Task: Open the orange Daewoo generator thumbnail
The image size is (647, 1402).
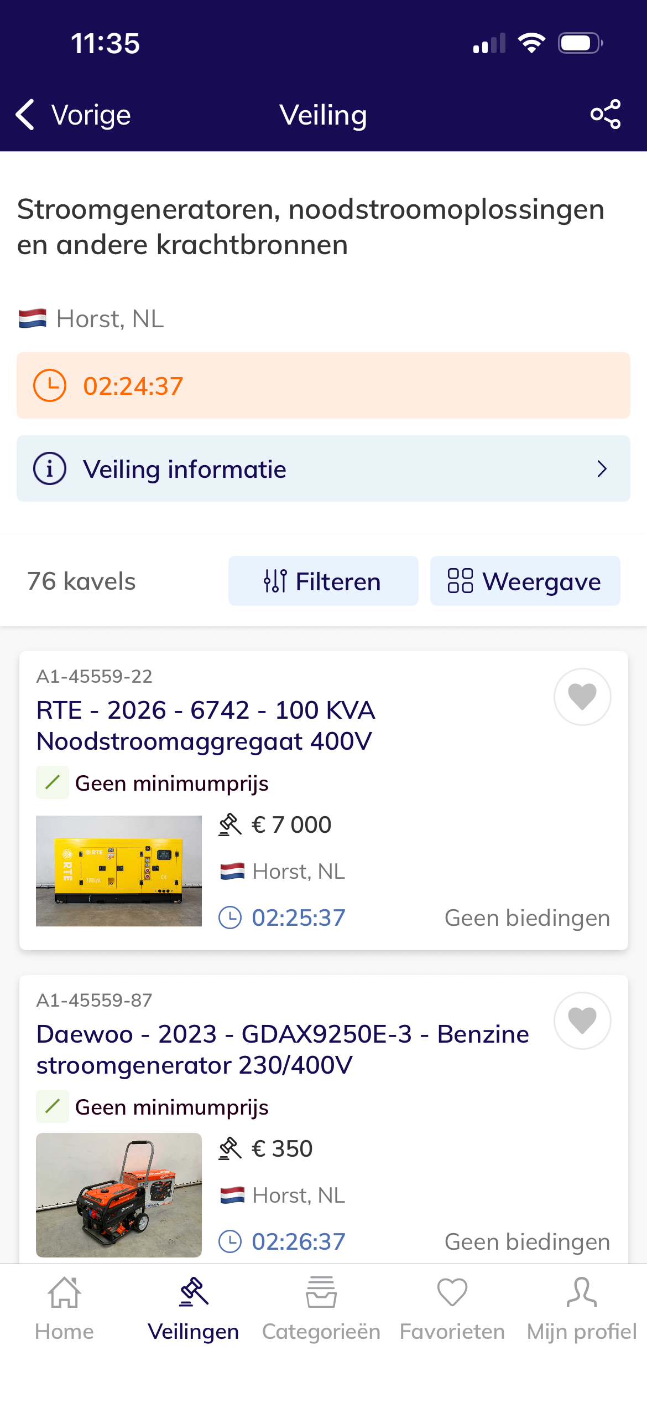Action: click(119, 1195)
